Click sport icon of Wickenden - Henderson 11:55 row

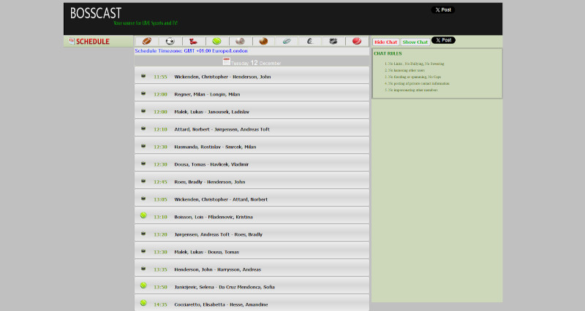[x=143, y=76]
